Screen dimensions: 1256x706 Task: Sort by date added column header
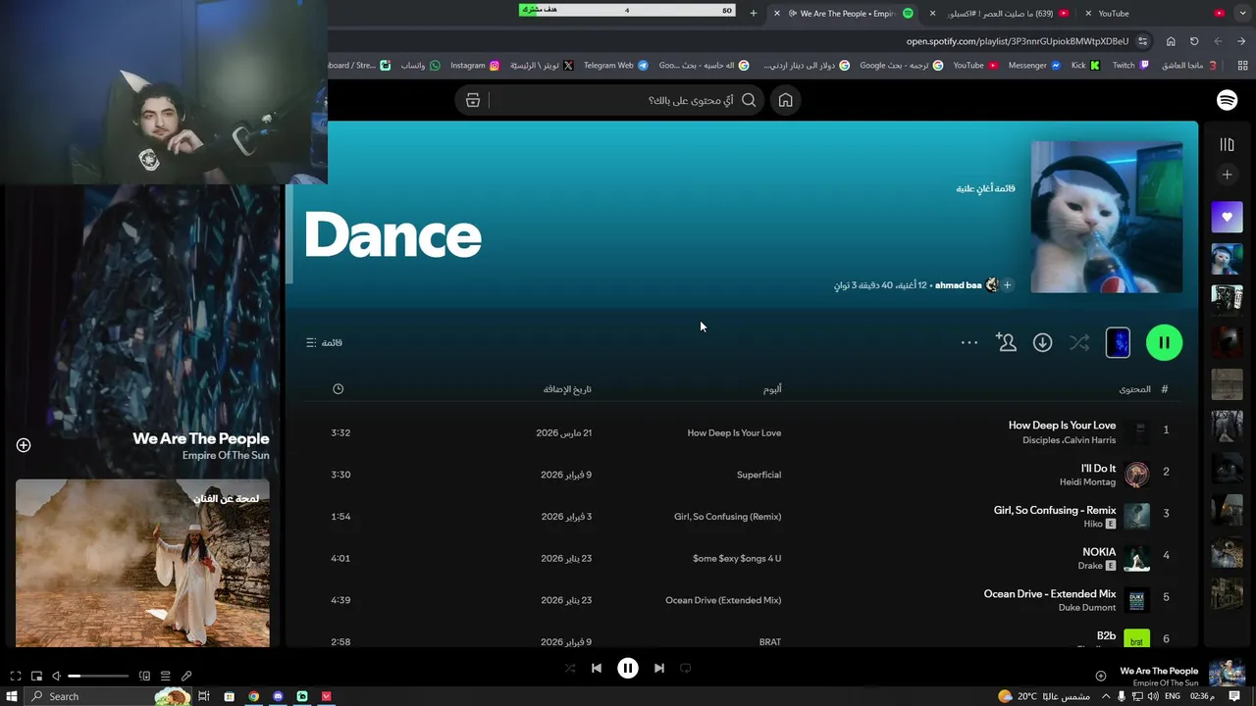(x=567, y=389)
